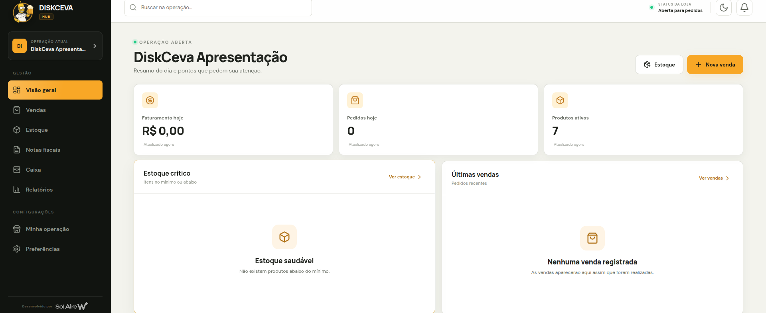The image size is (766, 313).
Task: Click the plus icon in Nova venda
Action: [x=699, y=65]
